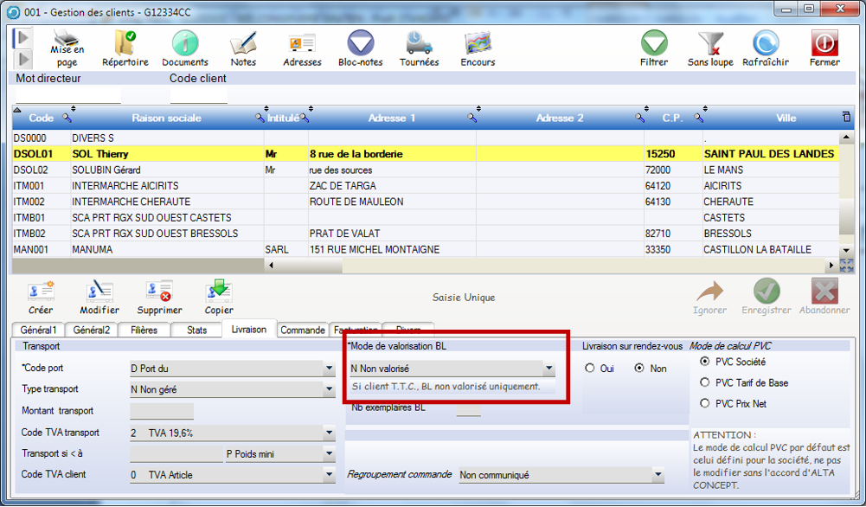
Task: Select PVC Tarif de Base option
Action: [704, 382]
